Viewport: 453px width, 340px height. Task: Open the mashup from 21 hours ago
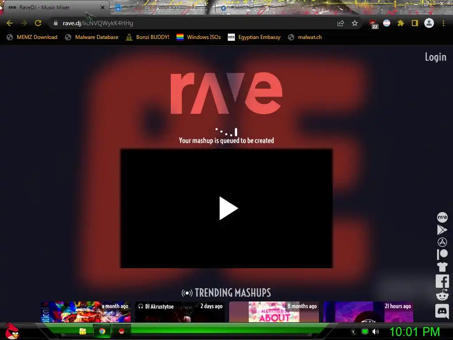[368, 312]
